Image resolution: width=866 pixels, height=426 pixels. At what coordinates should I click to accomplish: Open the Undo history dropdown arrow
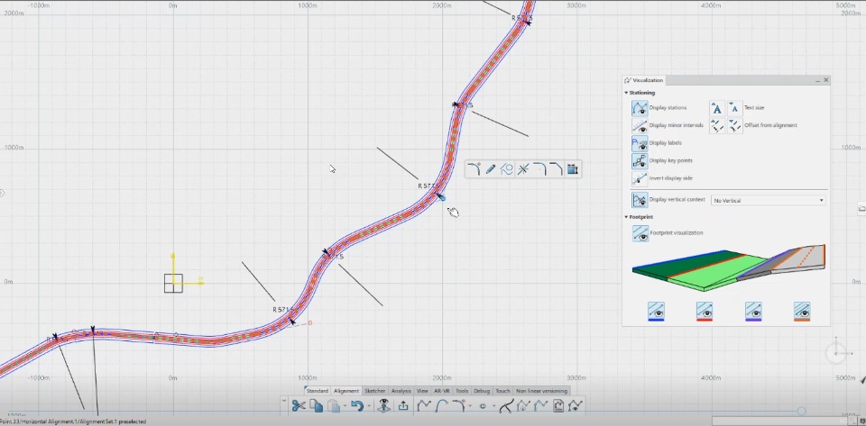click(368, 407)
